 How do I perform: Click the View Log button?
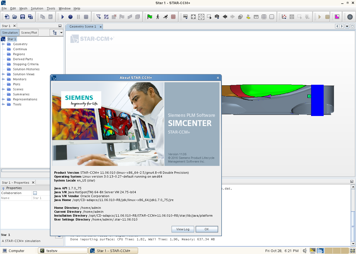pyautogui.click(x=183, y=229)
